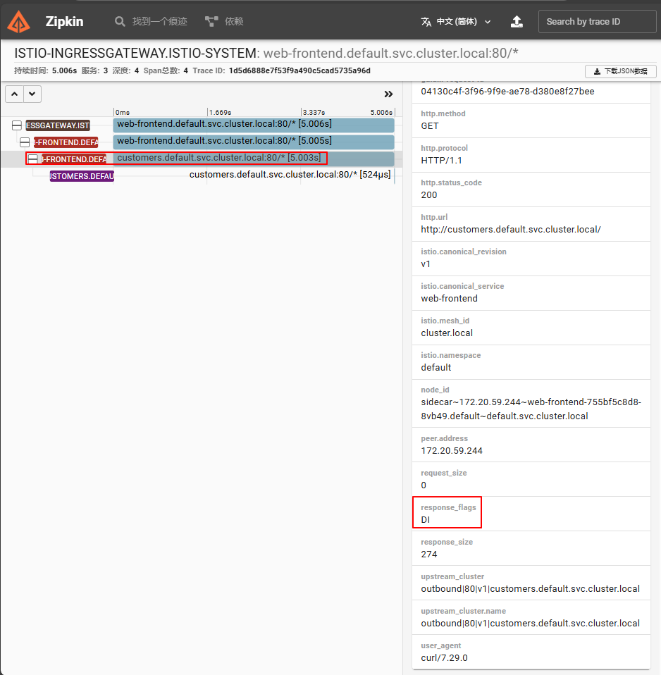This screenshot has width=661, height=675.
Task: Open the Zipkin home title link
Action: pos(64,22)
